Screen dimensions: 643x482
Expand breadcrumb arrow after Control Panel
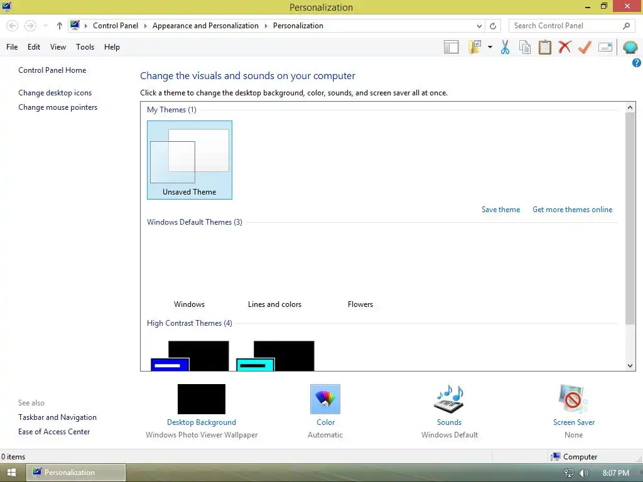coord(145,26)
